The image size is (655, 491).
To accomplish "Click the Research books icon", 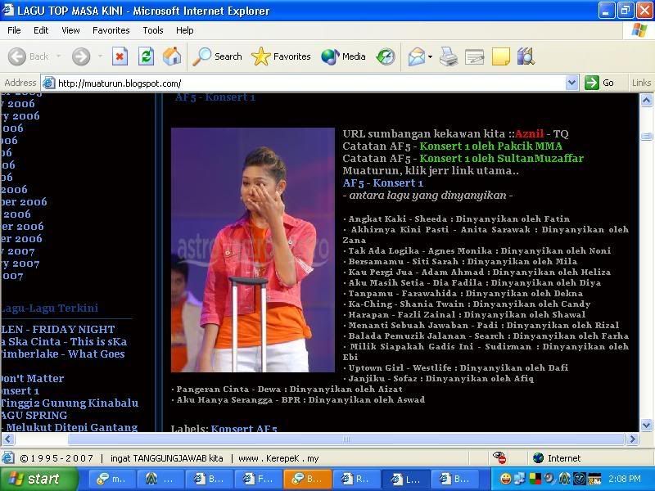I will (x=526, y=56).
